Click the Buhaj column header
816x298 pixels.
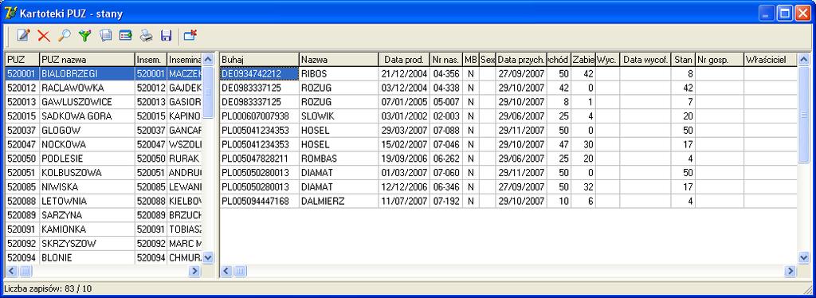(259, 59)
